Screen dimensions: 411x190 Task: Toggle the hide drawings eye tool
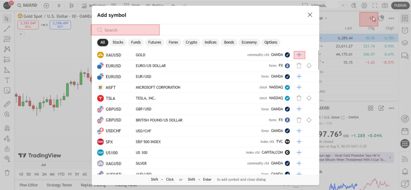[7, 158]
